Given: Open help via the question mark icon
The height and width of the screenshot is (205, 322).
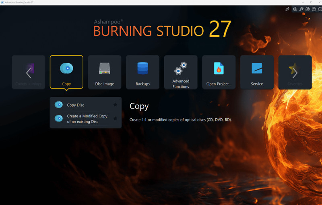Looking at the screenshot, I should (x=314, y=9).
